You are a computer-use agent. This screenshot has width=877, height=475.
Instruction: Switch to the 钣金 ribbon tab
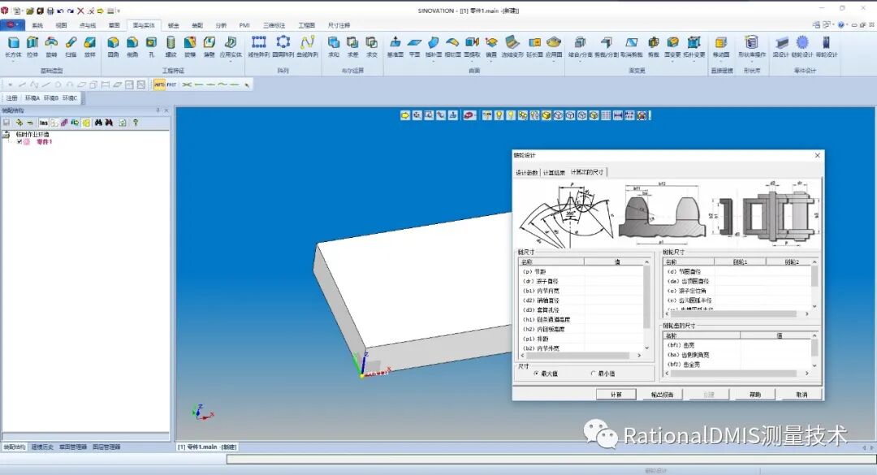click(174, 25)
